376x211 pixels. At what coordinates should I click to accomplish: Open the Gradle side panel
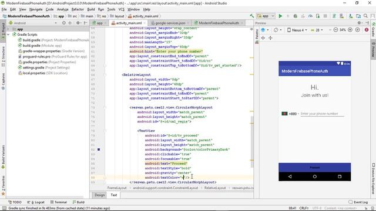click(x=373, y=30)
